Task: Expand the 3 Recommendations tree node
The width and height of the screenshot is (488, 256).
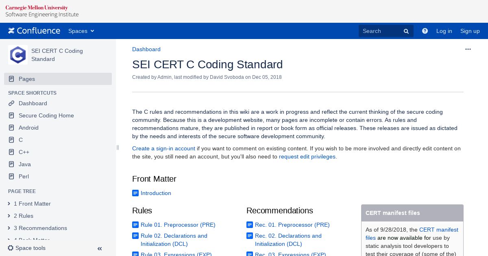Action: [9, 228]
